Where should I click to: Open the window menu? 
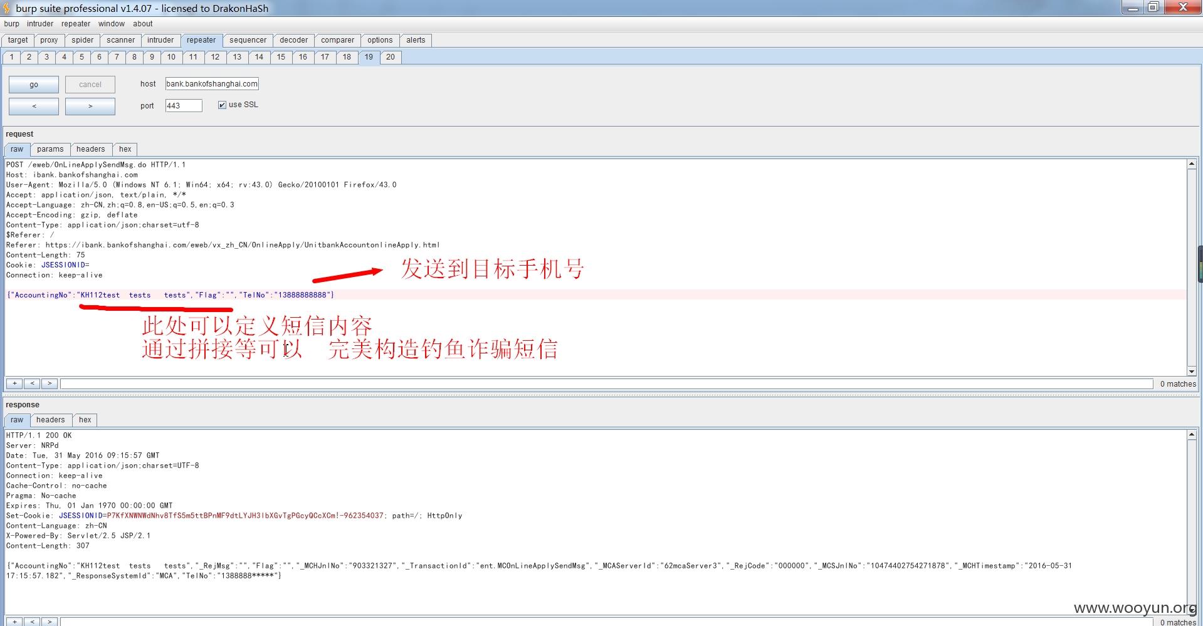pyautogui.click(x=112, y=24)
